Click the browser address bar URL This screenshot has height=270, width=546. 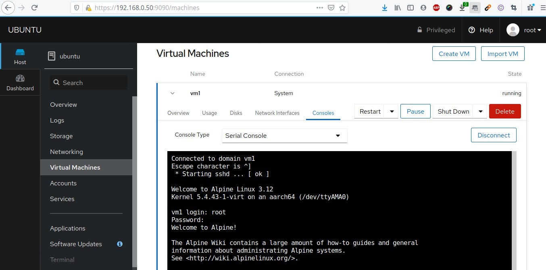(147, 8)
